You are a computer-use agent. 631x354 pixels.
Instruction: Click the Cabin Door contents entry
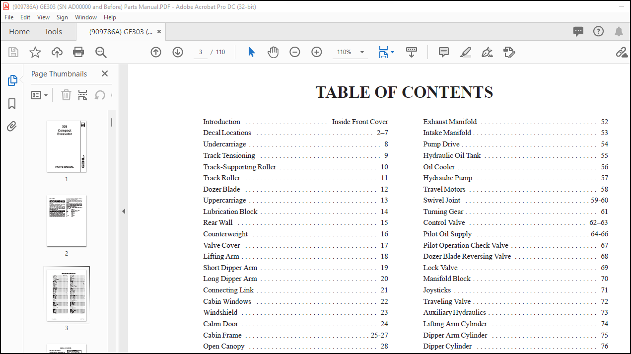[295, 324]
